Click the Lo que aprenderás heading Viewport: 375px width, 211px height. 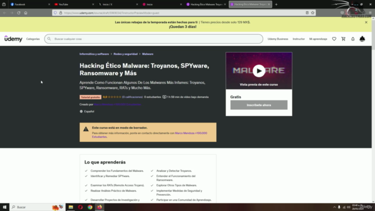[x=105, y=162]
